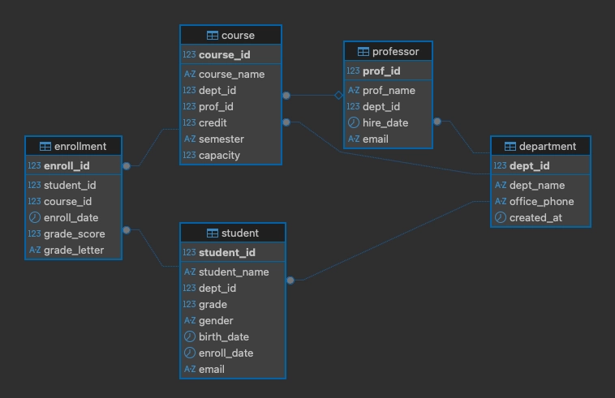
Task: Click the A-Z text type icon for gender
Action: click(x=189, y=320)
